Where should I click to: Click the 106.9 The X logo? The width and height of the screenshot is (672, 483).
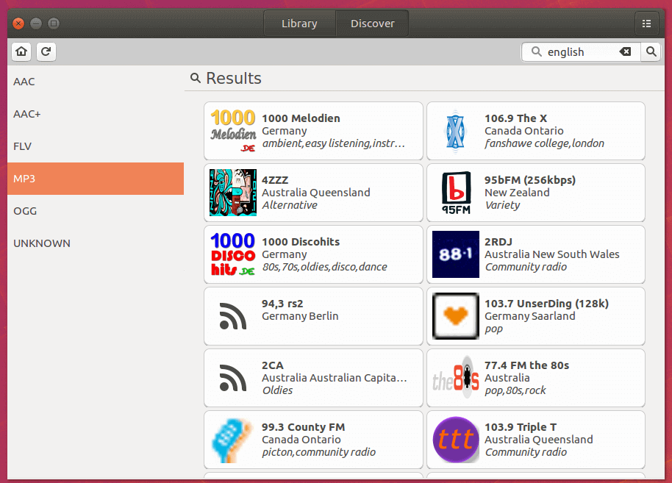point(456,131)
